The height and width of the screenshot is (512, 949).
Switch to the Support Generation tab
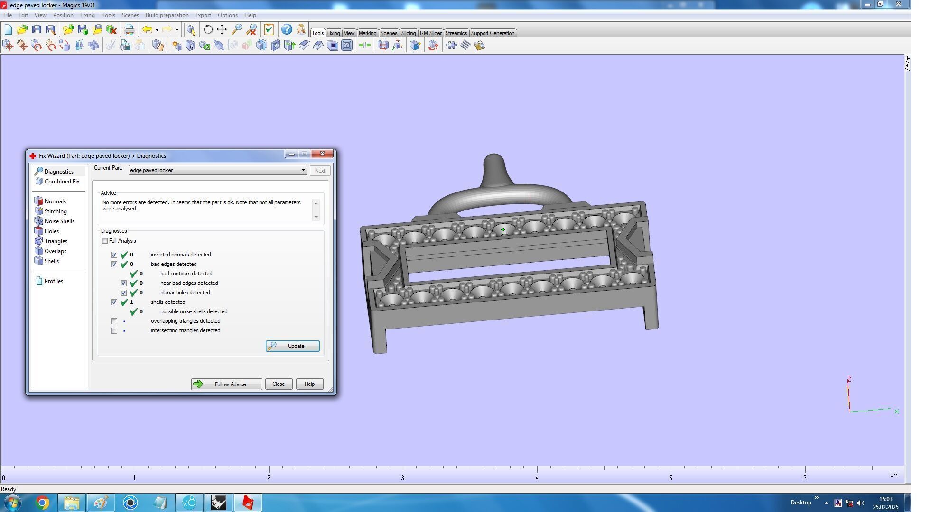pyautogui.click(x=492, y=33)
